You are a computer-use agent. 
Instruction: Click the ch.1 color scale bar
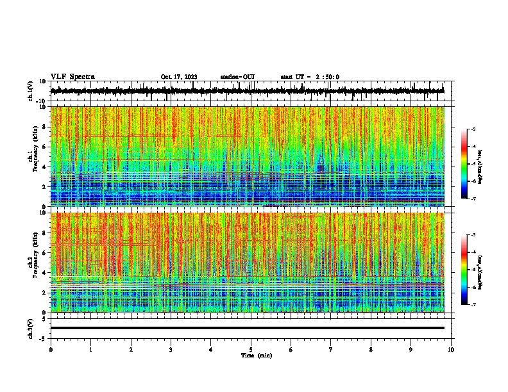[x=464, y=164]
